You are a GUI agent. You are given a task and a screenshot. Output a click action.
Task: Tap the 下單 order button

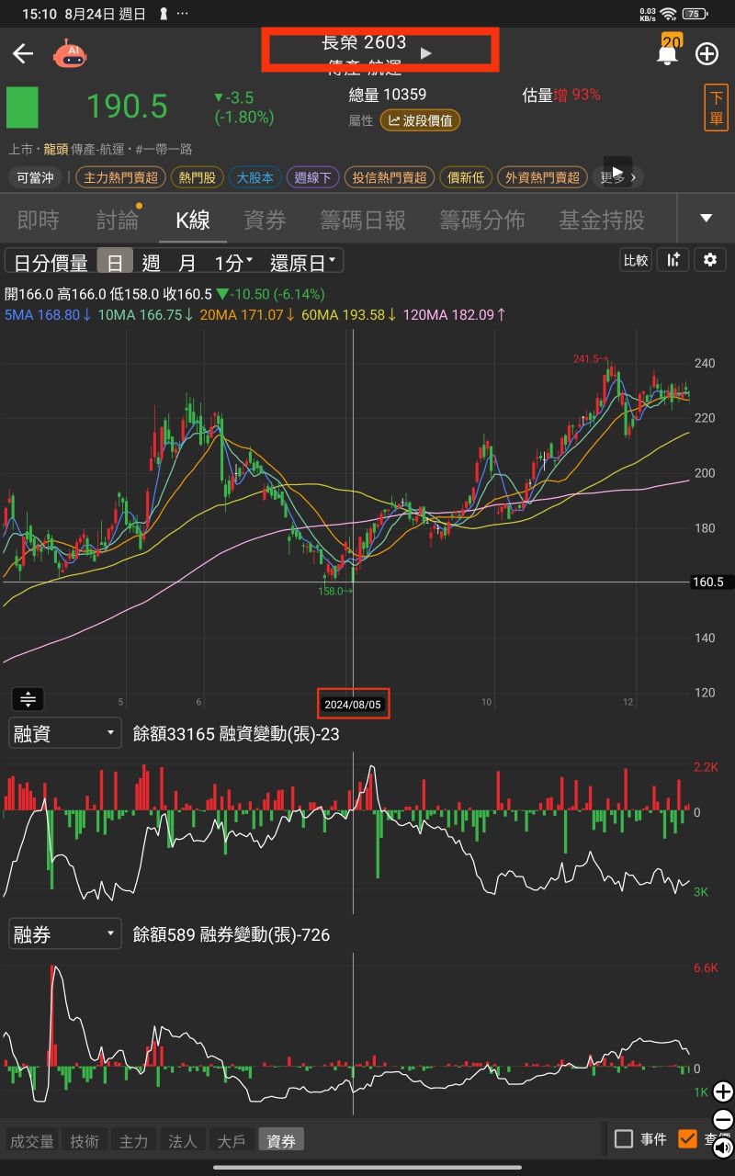(717, 109)
